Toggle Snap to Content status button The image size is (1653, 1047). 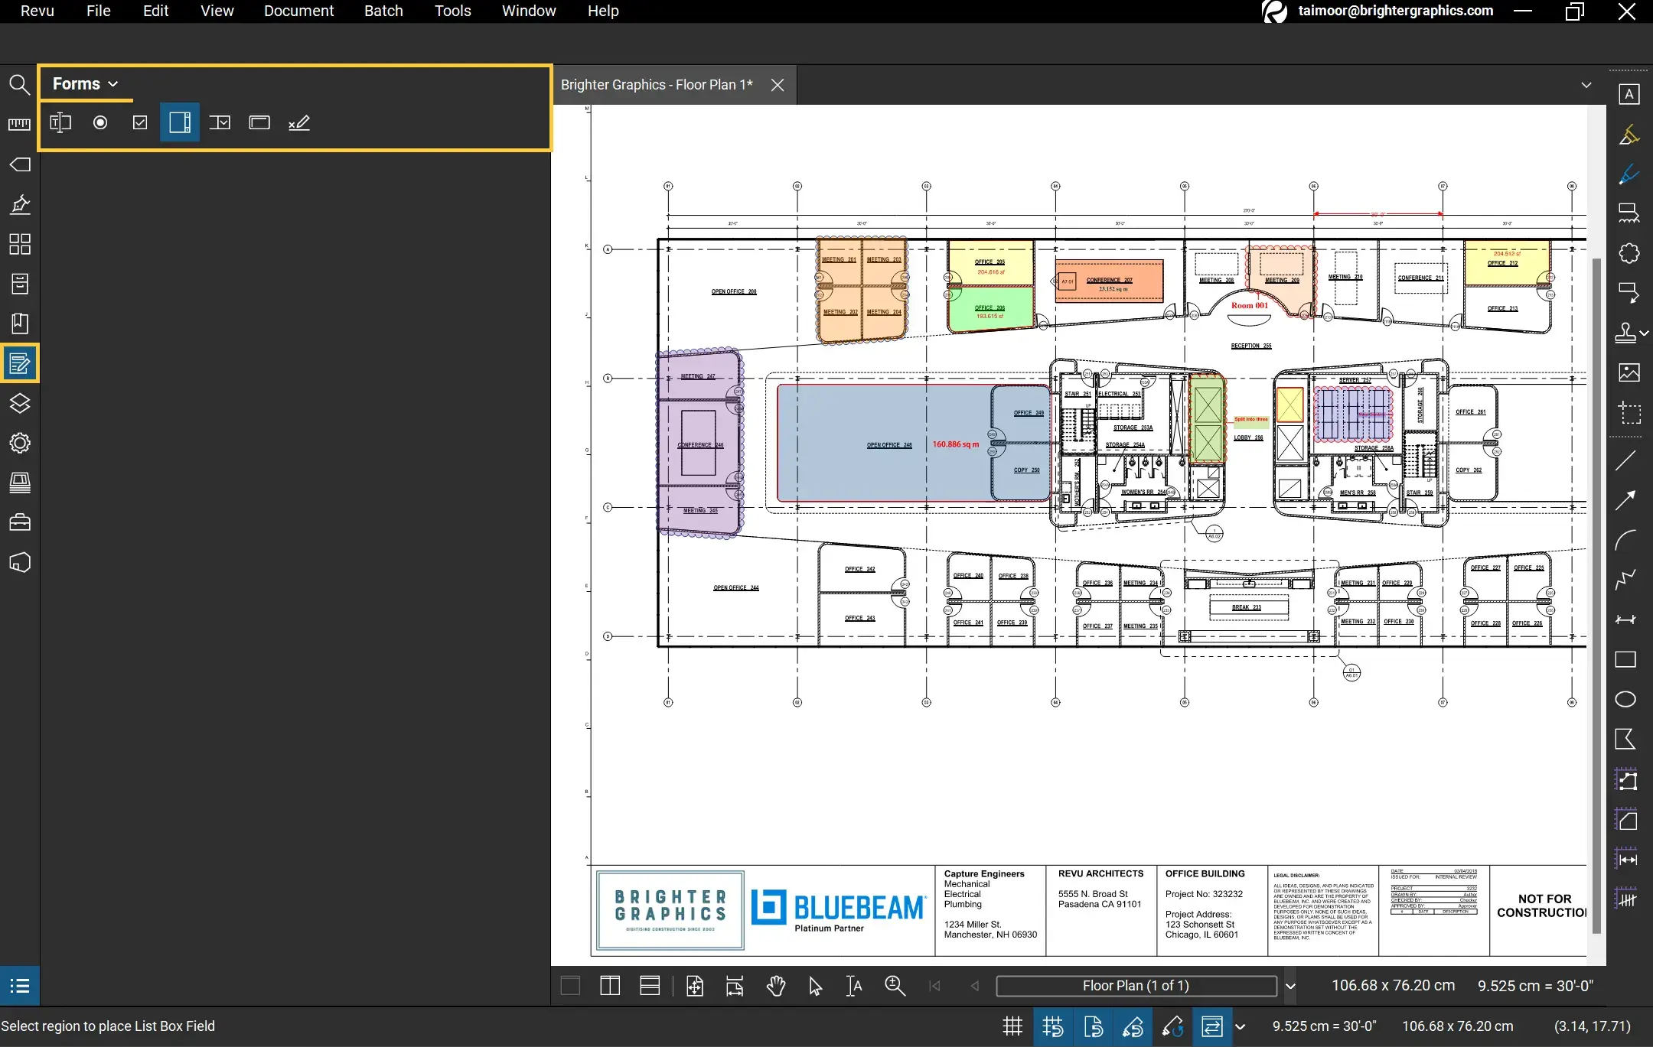coord(1093,1026)
